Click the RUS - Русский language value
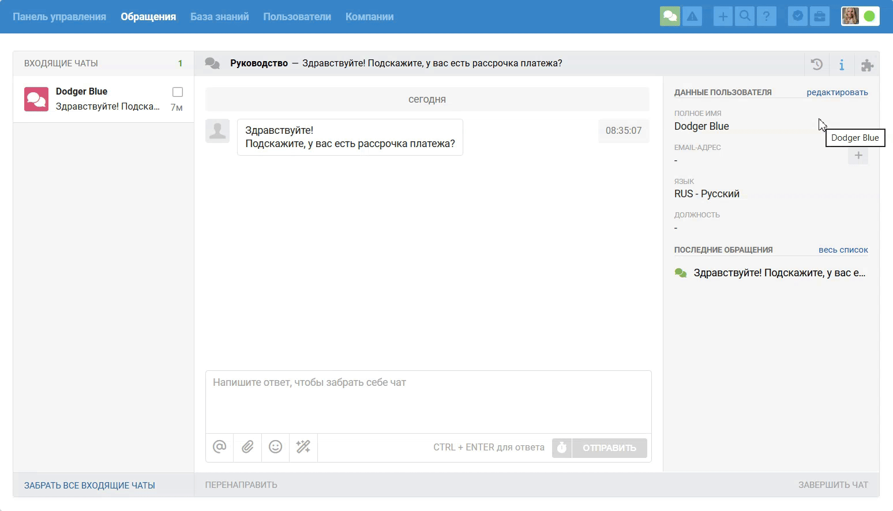Viewport: 893px width, 511px height. (707, 194)
